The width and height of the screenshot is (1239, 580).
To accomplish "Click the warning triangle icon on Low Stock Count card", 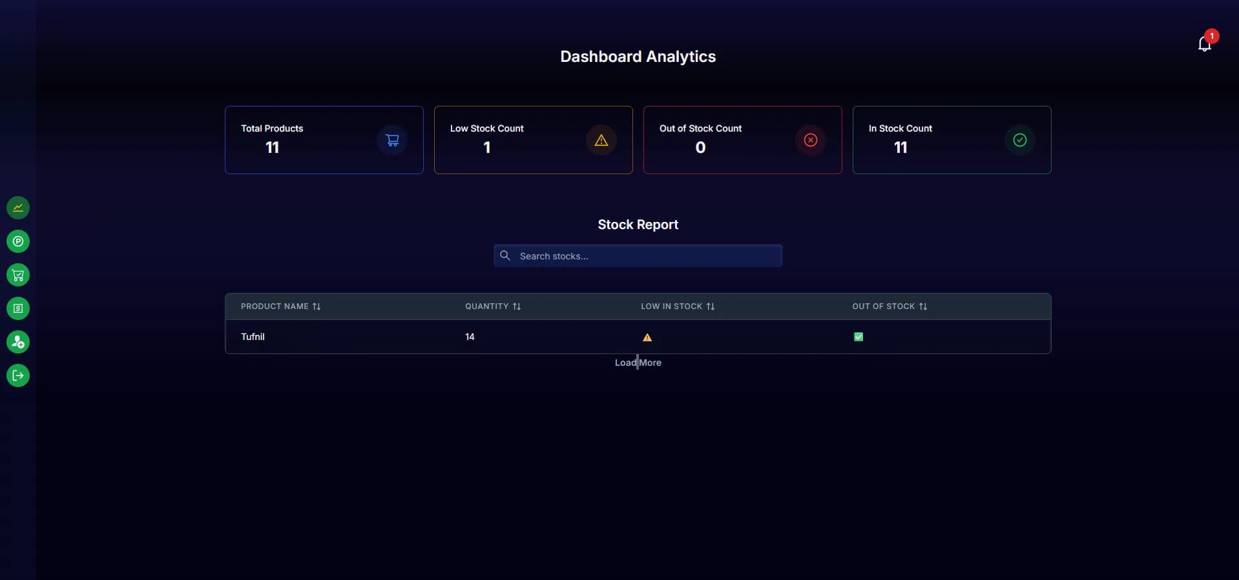I will point(601,140).
